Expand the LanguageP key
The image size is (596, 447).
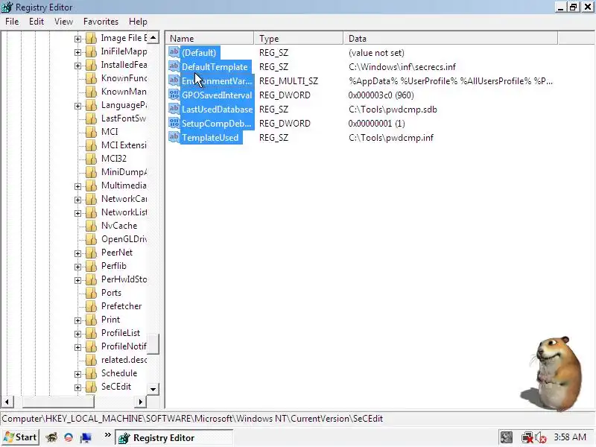pos(78,106)
